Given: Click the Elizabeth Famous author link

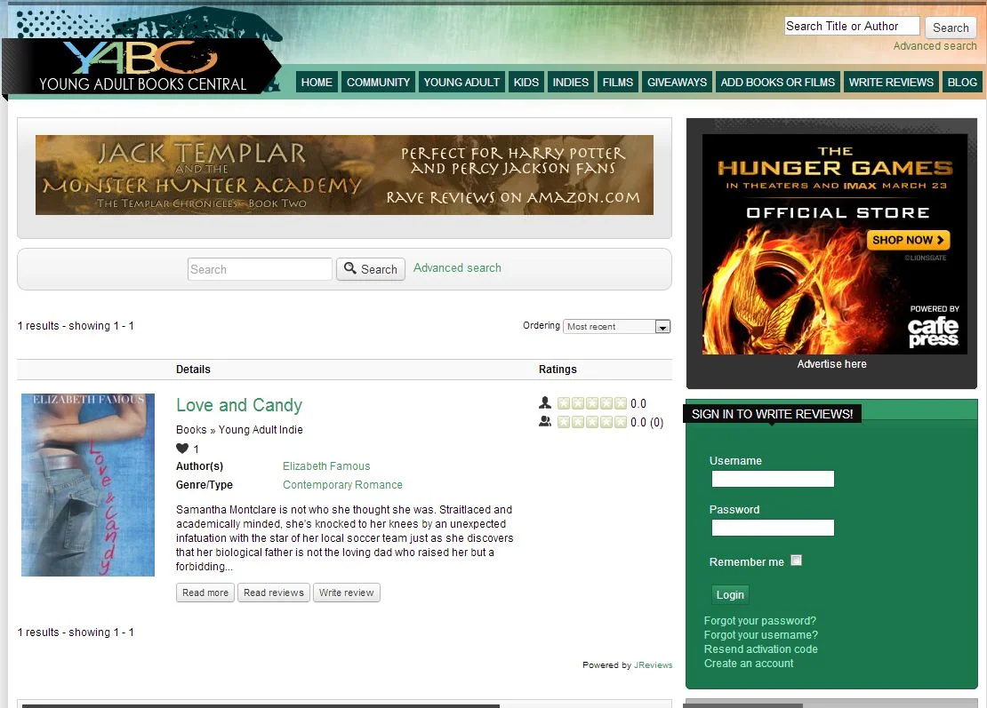Looking at the screenshot, I should [326, 465].
